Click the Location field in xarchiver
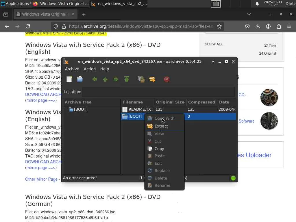 158,92
